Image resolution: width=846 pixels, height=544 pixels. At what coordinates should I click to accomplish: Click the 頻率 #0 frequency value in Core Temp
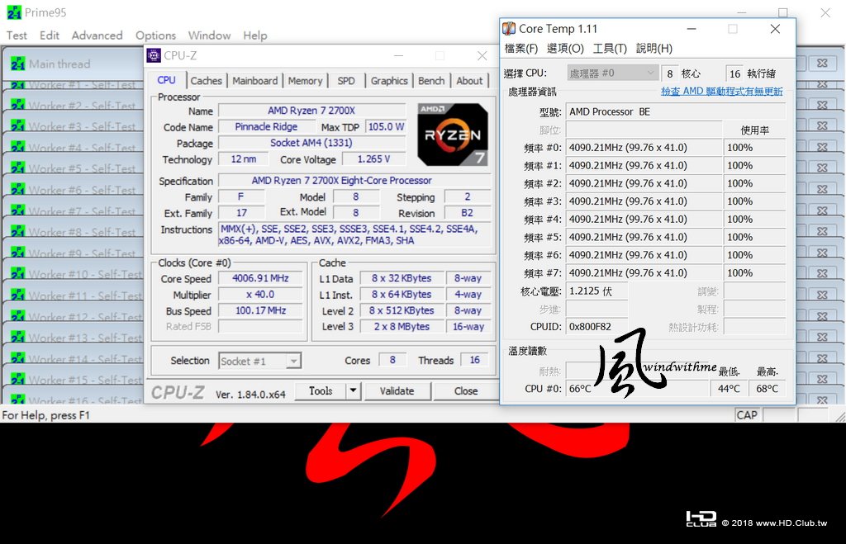click(x=644, y=148)
